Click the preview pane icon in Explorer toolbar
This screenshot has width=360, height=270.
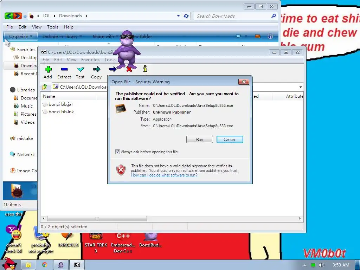[x=258, y=36]
